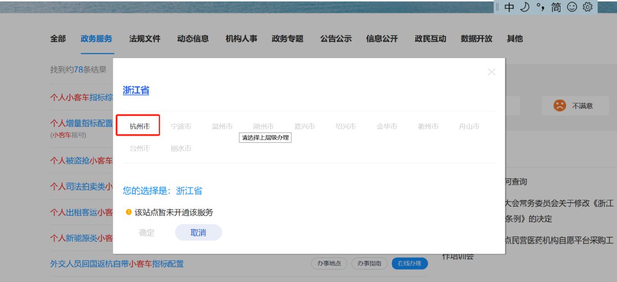Open IME settings gear icon

pyautogui.click(x=588, y=7)
